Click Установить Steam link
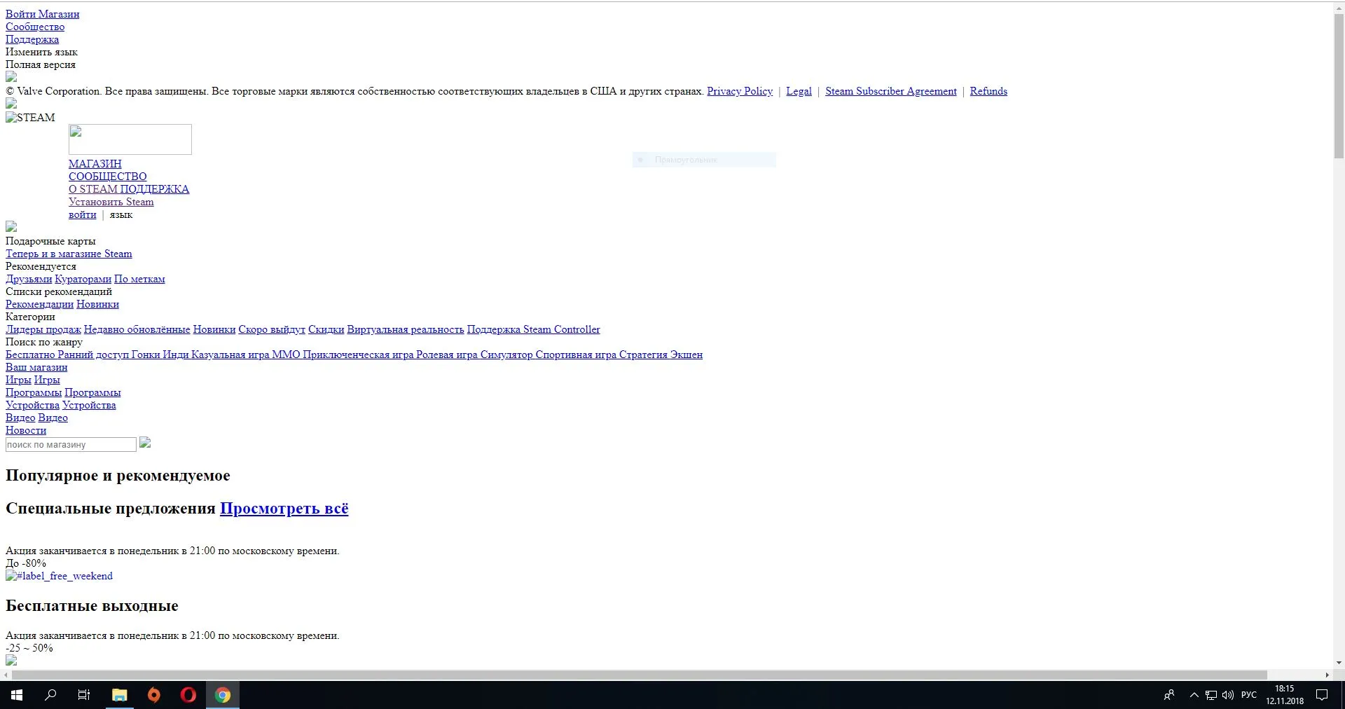The width and height of the screenshot is (1345, 709). pyautogui.click(x=111, y=202)
